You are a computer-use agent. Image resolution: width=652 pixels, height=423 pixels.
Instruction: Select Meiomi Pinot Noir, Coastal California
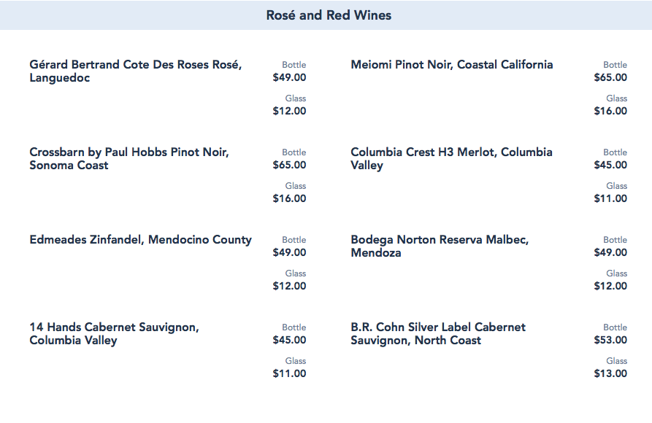(451, 64)
